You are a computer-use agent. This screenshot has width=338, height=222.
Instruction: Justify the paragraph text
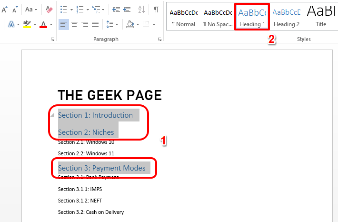(x=95, y=24)
